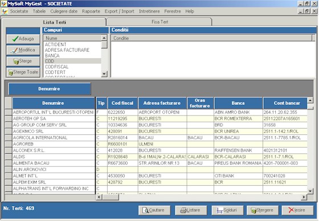Open the Help menu
The image size is (319, 221).
[x=189, y=11]
